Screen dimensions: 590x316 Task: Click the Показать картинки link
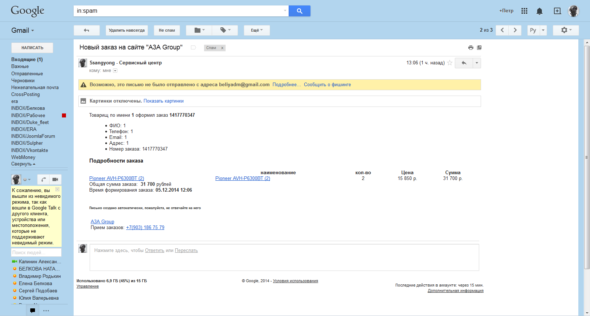164,101
